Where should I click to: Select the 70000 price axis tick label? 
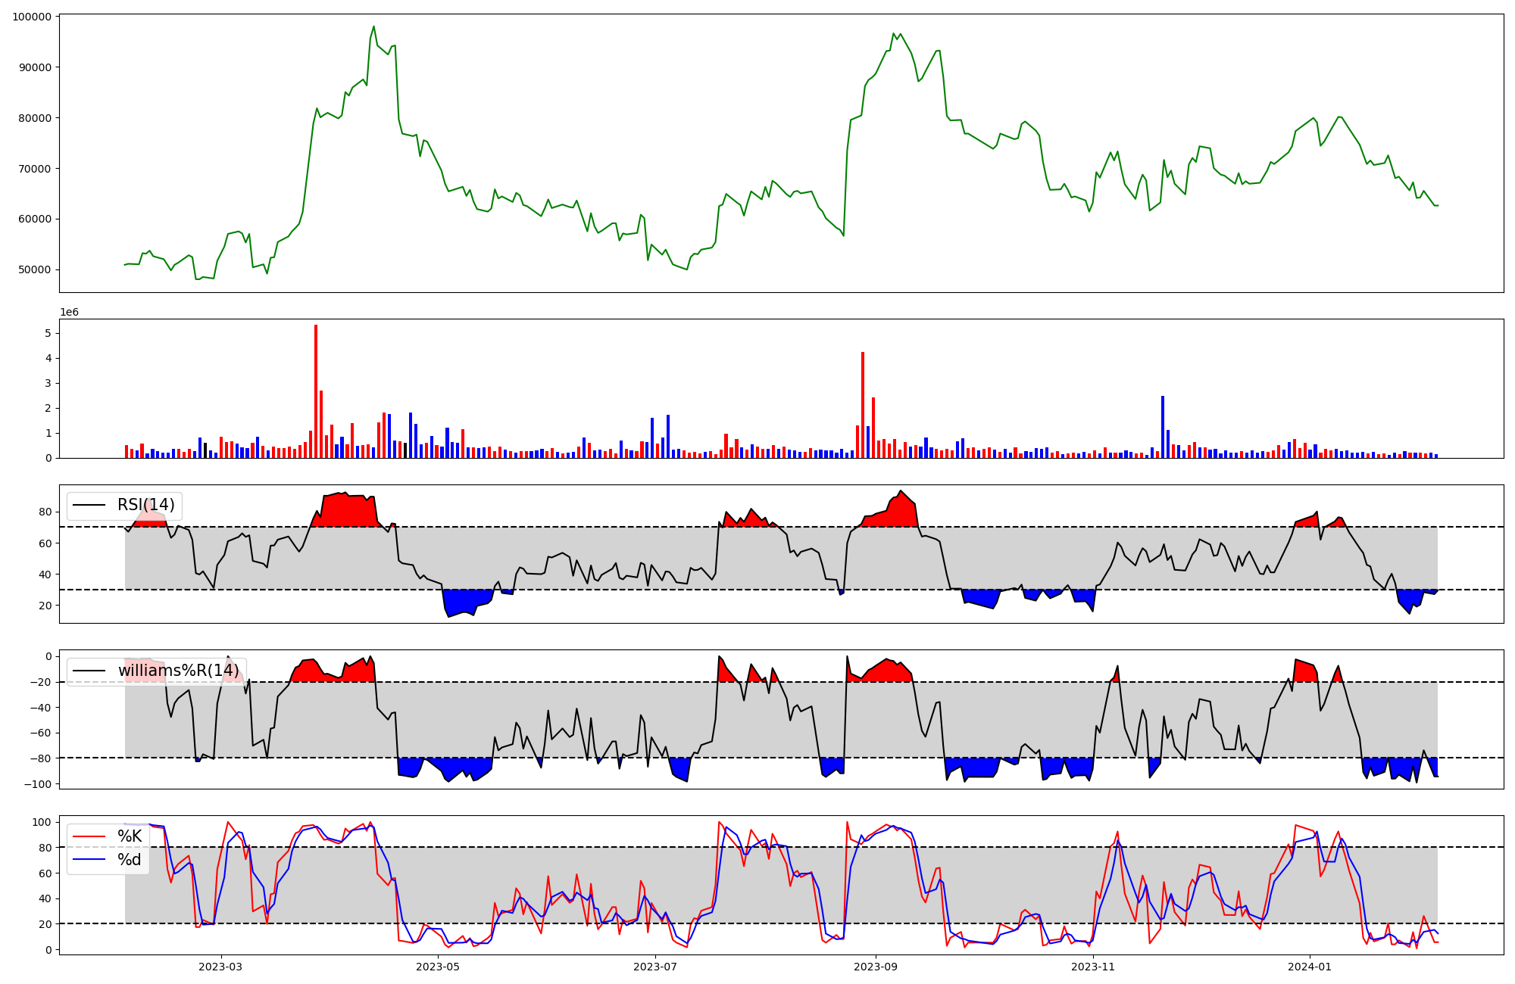(35, 169)
